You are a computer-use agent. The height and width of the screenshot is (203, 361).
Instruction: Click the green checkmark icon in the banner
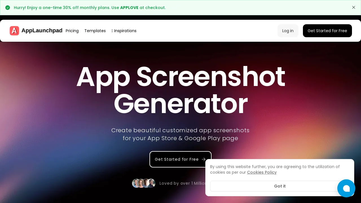tap(8, 8)
